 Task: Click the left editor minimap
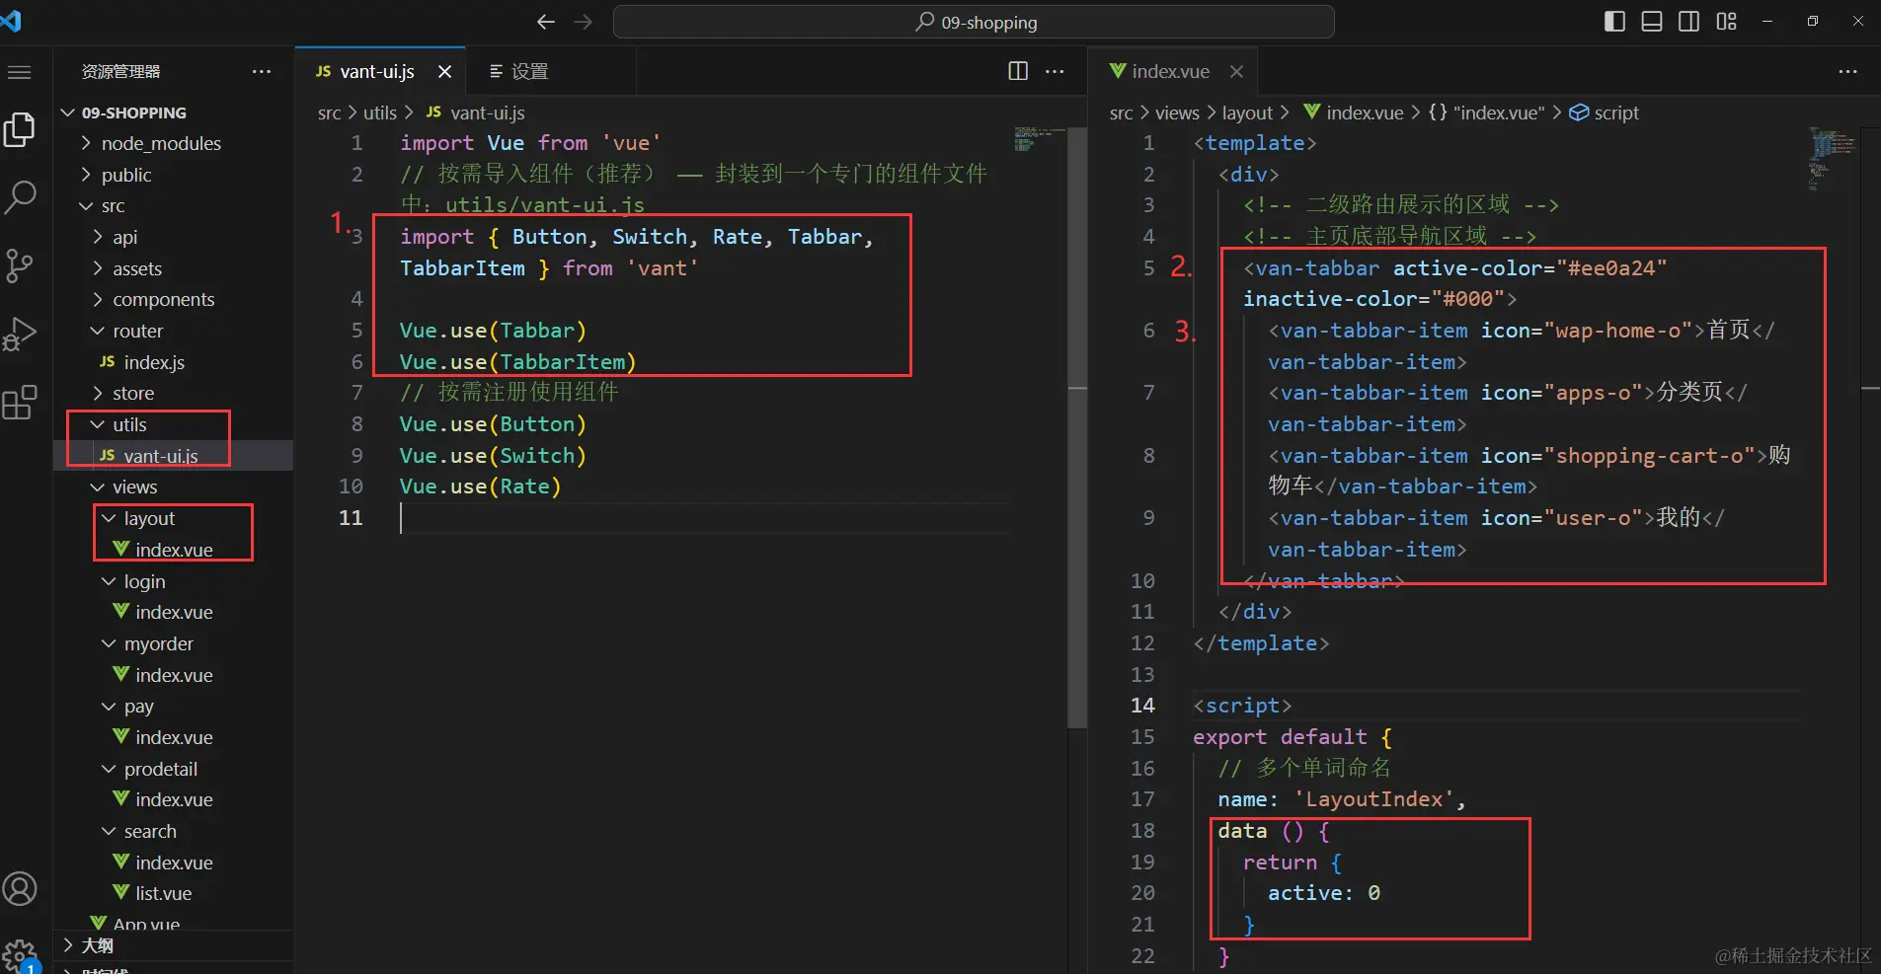(x=1039, y=138)
